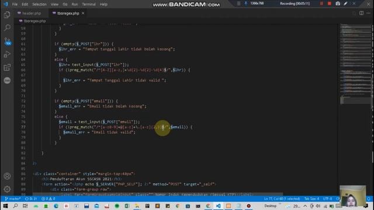Open the Run and Debug view

pos(7,54)
